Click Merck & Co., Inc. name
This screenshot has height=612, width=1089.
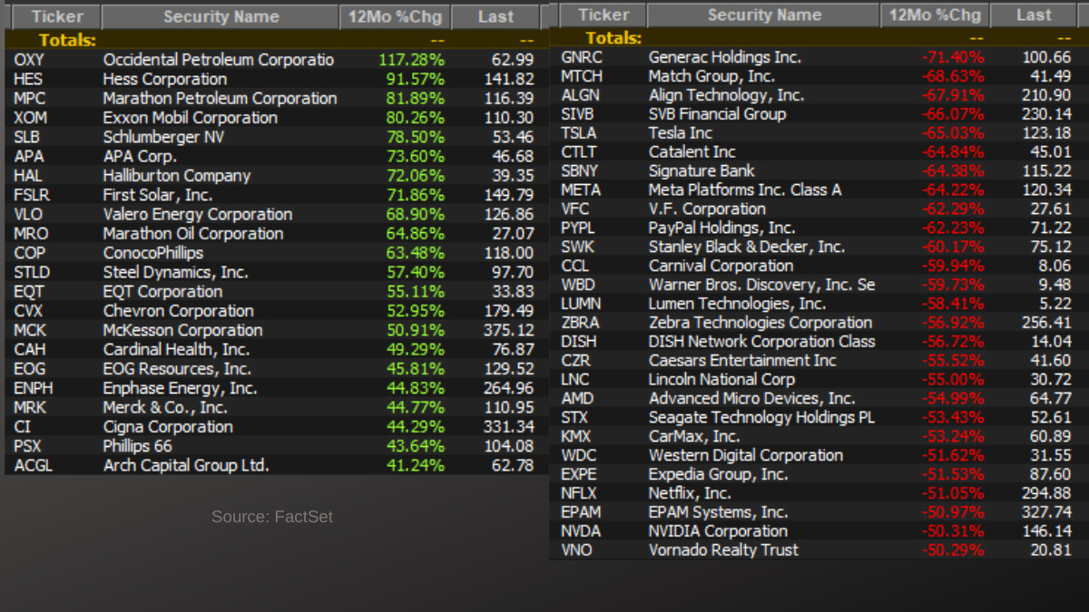[165, 408]
